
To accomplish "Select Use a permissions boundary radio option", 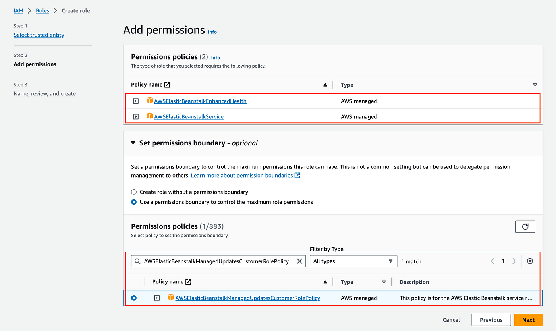I will coord(134,202).
